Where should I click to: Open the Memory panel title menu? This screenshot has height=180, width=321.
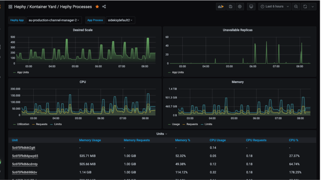click(238, 82)
